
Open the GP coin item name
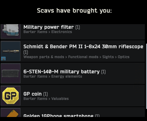coord(32,94)
